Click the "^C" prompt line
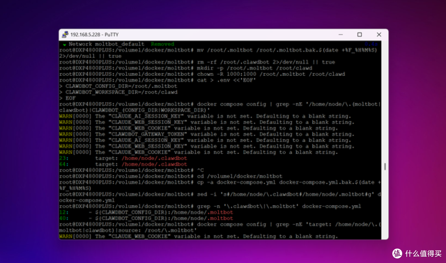The height and width of the screenshot is (263, 446). point(131,170)
